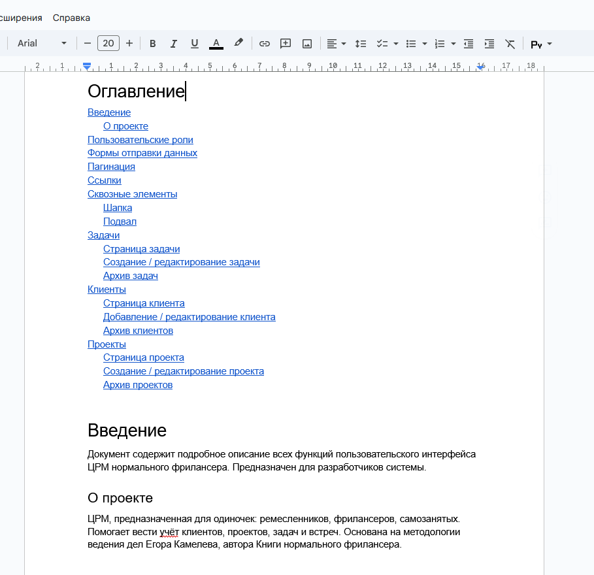This screenshot has width=594, height=575.
Task: Decrease the indent
Action: pyautogui.click(x=468, y=43)
